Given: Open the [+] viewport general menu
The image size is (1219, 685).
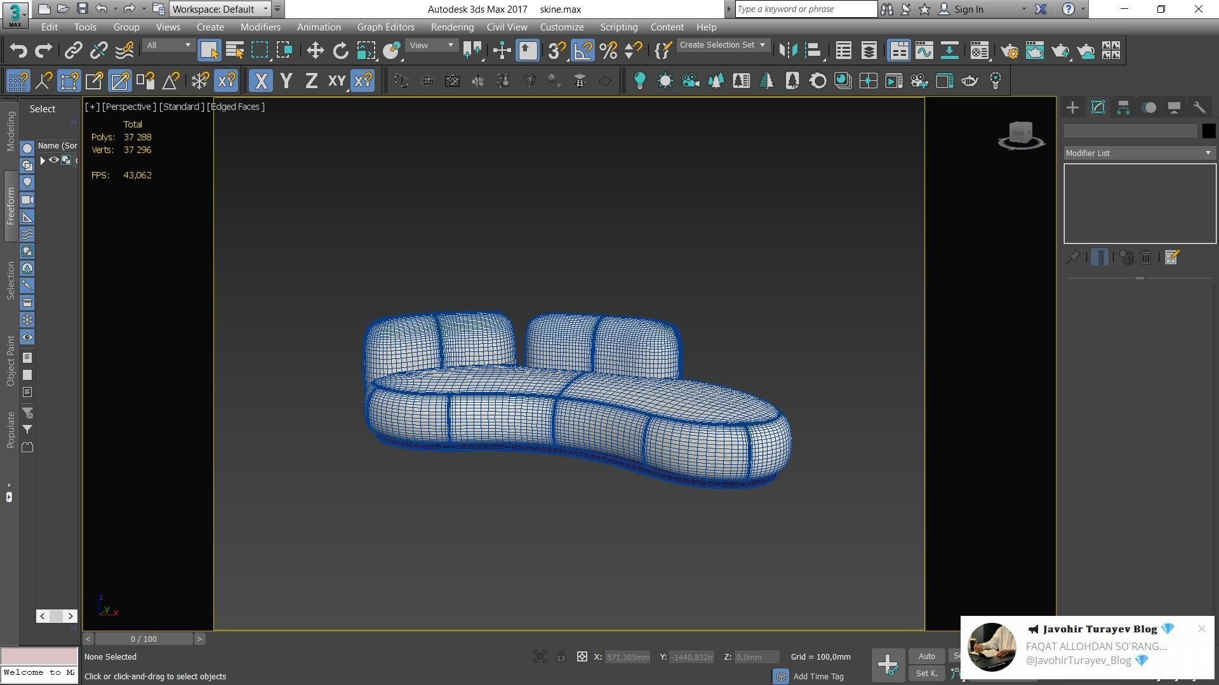Looking at the screenshot, I should (93, 107).
